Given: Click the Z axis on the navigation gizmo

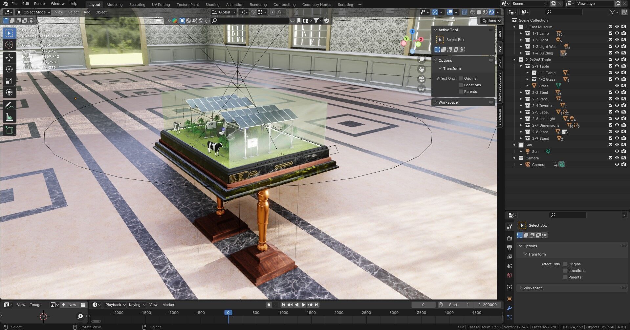Looking at the screenshot, I should [412, 31].
